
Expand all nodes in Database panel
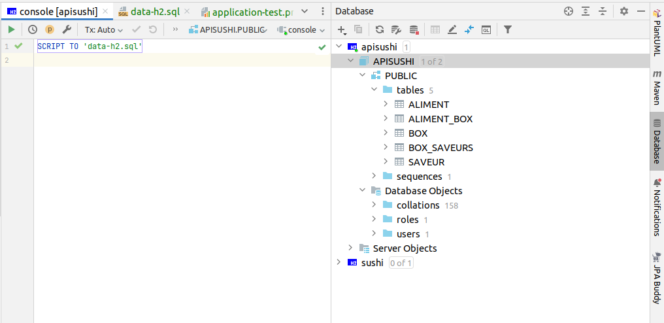click(586, 12)
